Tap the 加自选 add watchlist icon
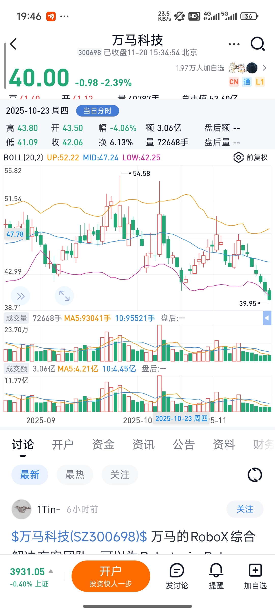 (x=255, y=576)
